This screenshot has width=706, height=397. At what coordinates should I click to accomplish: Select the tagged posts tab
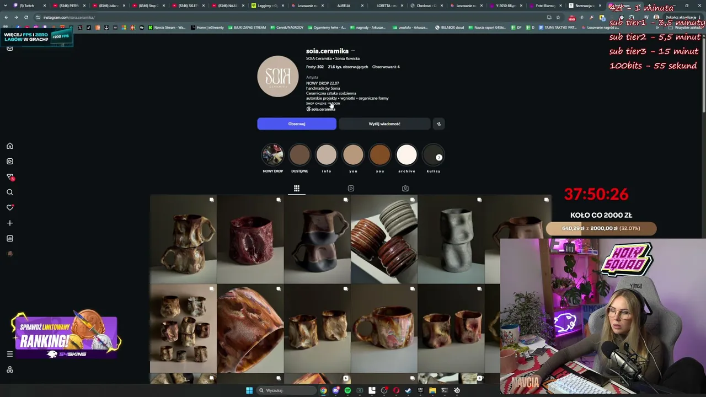click(x=405, y=189)
